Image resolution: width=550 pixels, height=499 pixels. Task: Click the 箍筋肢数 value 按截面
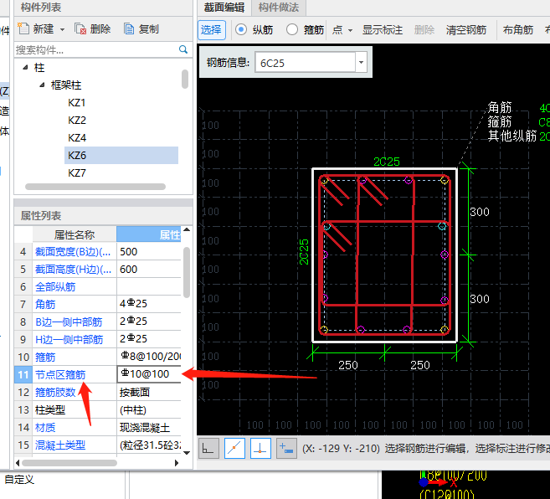[x=148, y=392]
